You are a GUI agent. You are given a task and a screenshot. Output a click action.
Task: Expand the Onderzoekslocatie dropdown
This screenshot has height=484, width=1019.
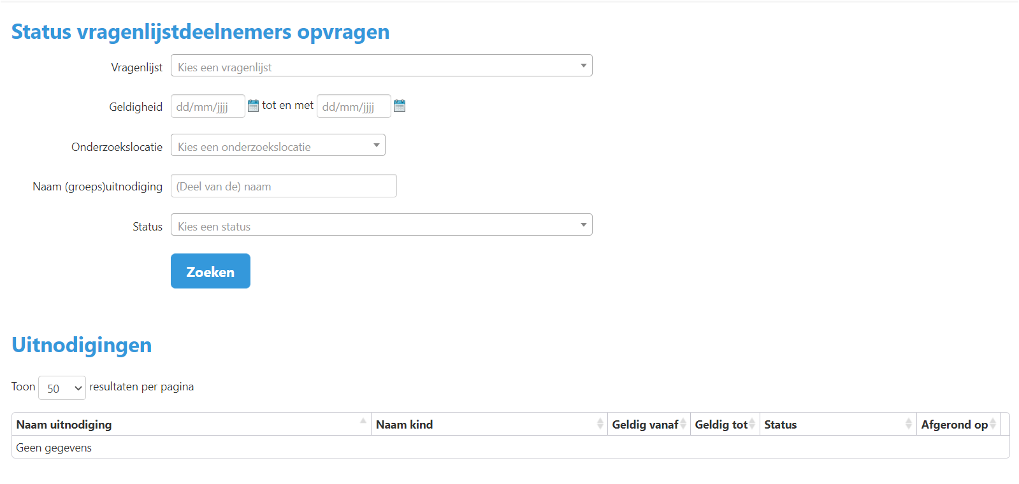(278, 145)
